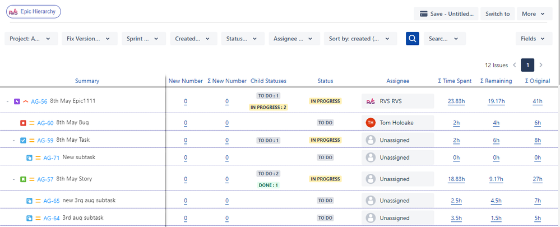Click the subtask icon beside AG-71

[x=30, y=158]
